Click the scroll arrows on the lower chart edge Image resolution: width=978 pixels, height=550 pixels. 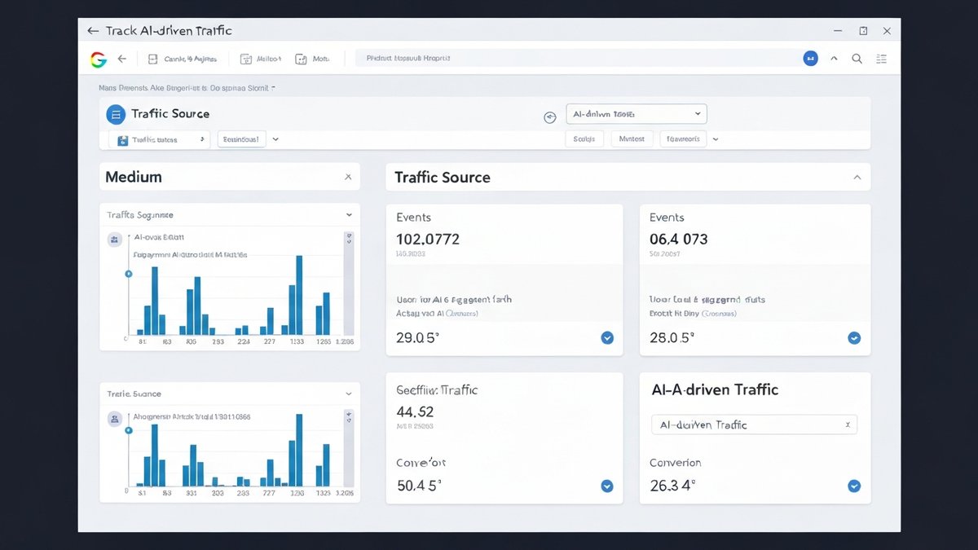tap(350, 416)
